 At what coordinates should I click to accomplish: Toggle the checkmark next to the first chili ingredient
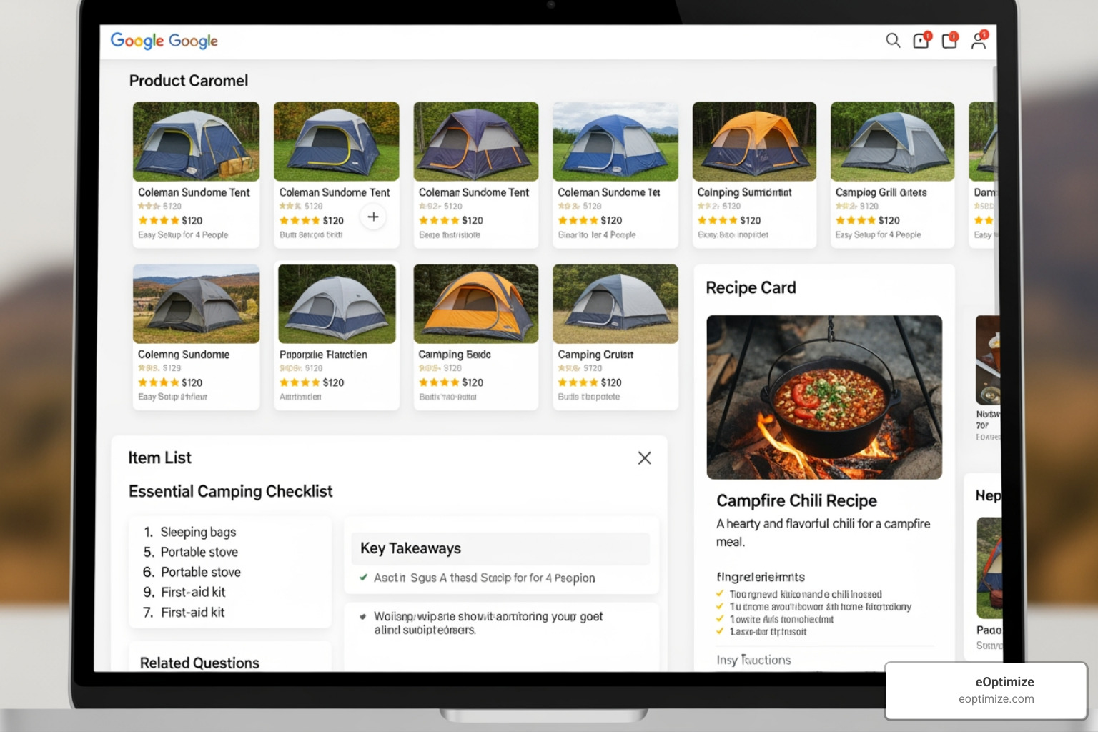pos(718,594)
